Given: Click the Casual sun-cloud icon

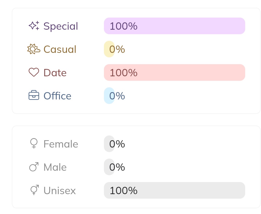Looking at the screenshot, I should click(34, 49).
